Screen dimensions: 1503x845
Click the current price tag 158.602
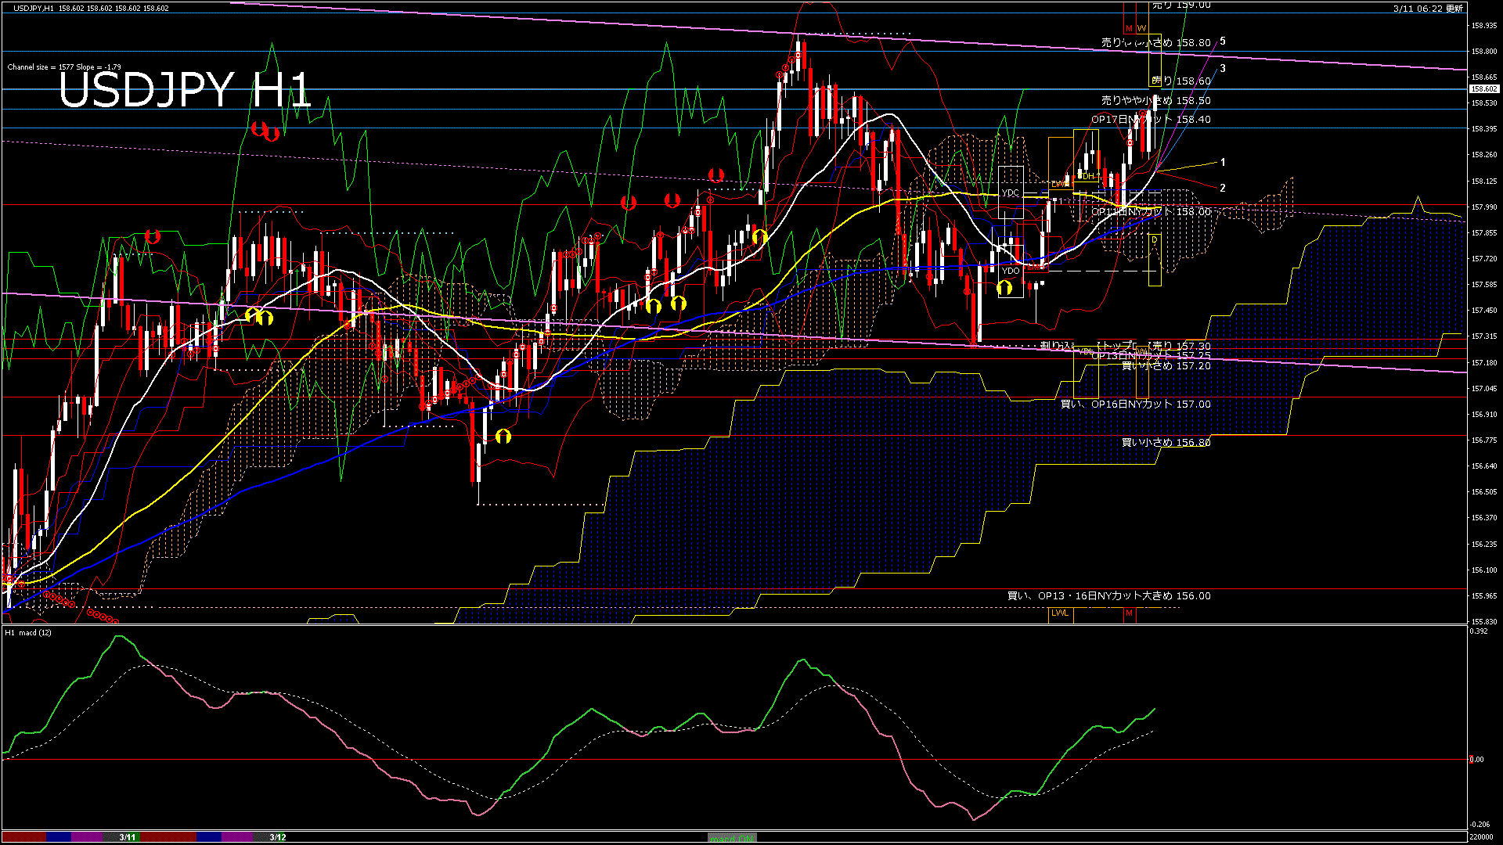(1483, 89)
